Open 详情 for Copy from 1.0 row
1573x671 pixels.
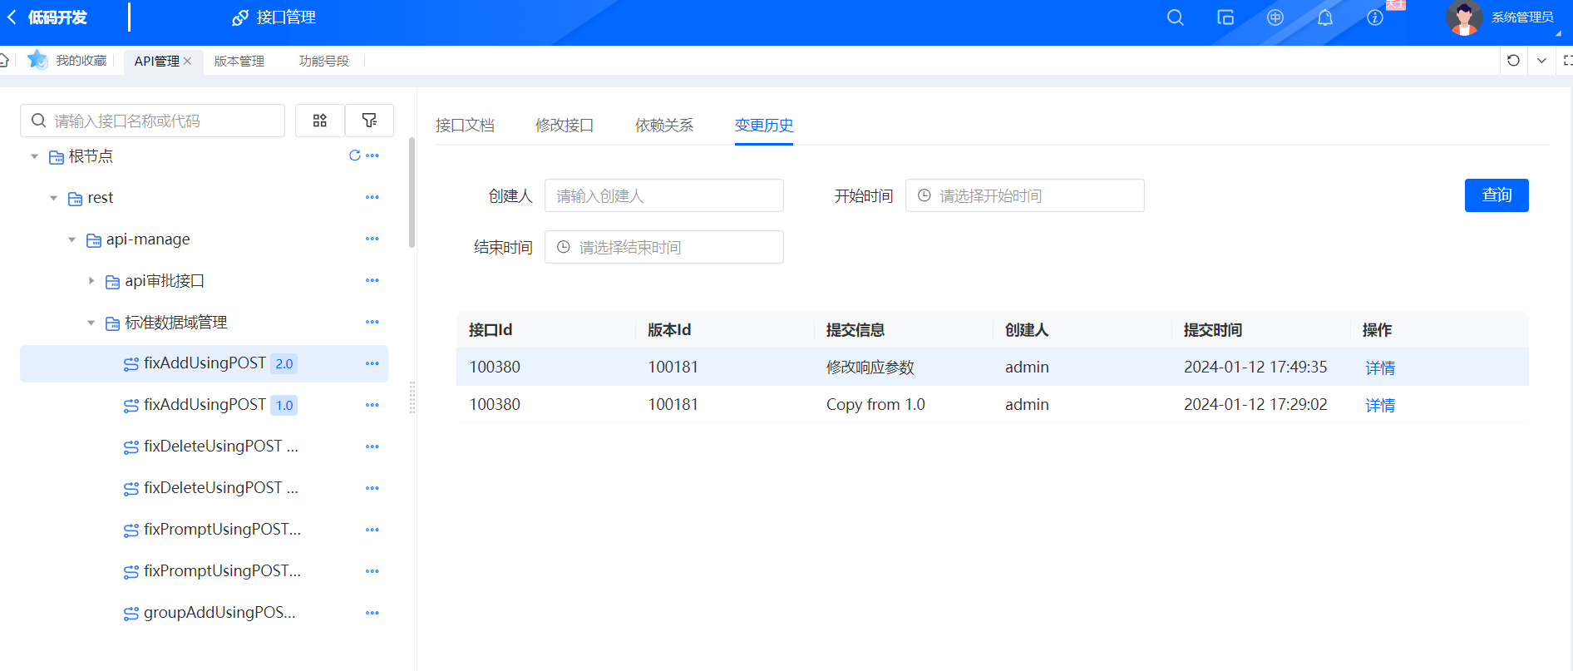[1380, 405]
